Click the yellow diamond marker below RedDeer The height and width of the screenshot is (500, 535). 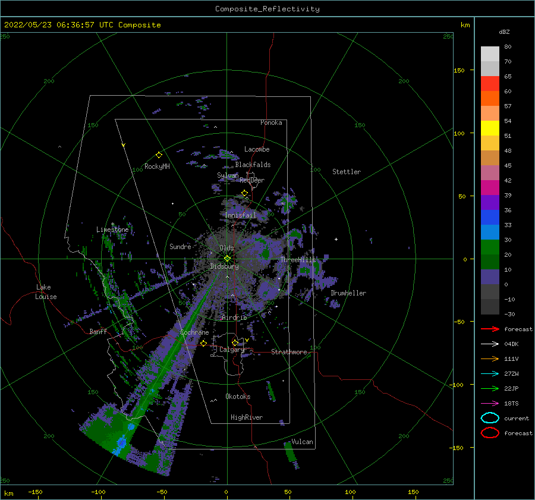(x=245, y=193)
